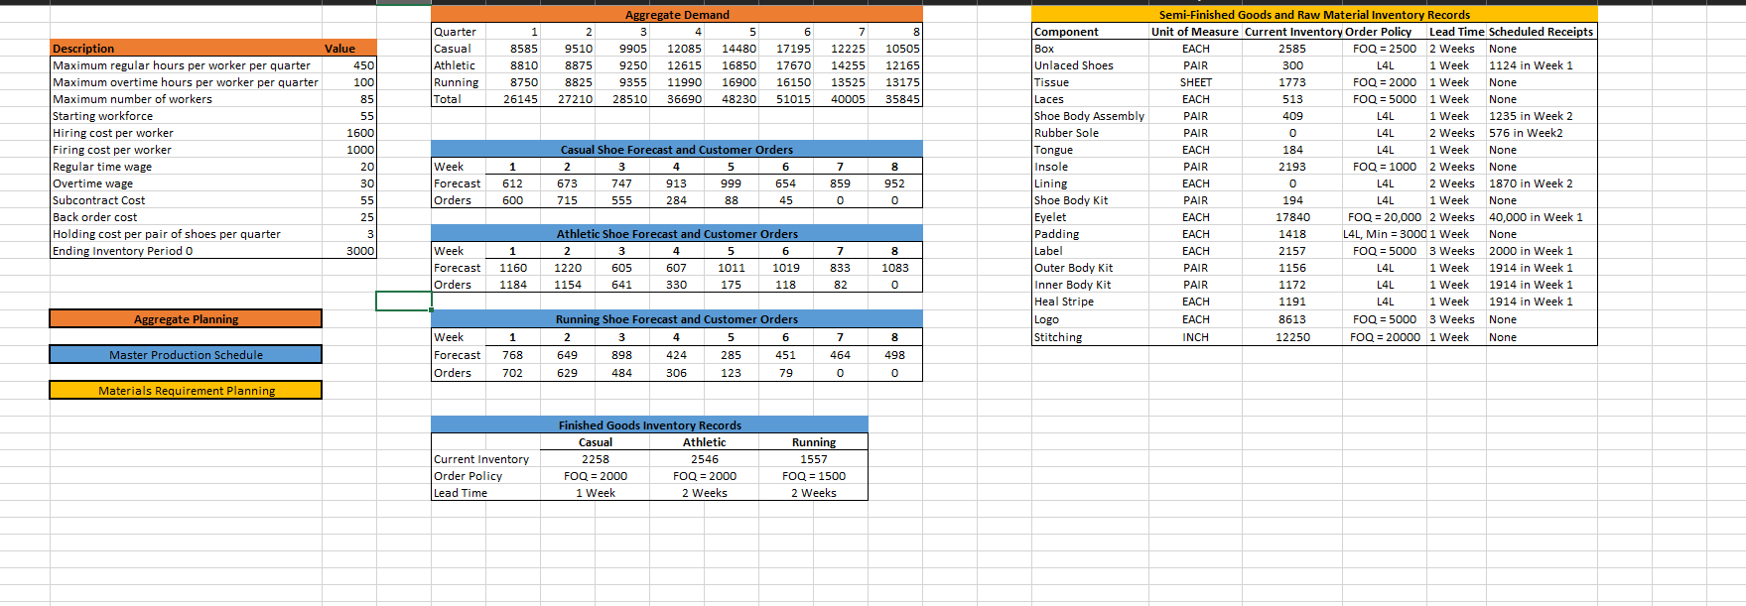Select 'Holding cost per pair of shoes per quarter'
Screen dimensions: 1746x606
pos(186,234)
